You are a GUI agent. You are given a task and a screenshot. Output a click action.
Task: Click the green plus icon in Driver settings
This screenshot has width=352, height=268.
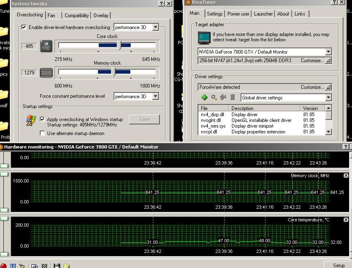point(204,97)
